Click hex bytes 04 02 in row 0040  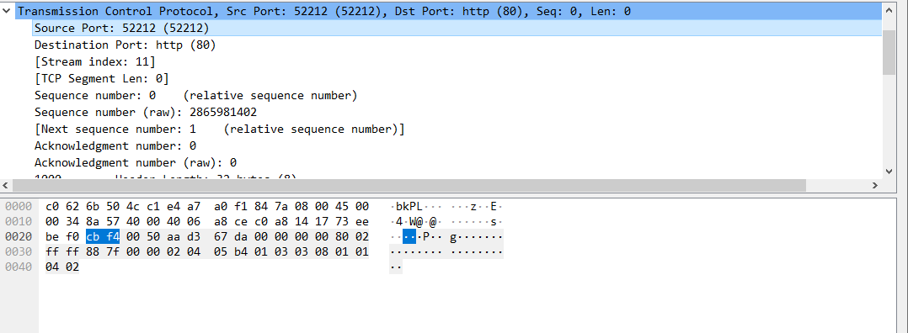[x=62, y=267]
